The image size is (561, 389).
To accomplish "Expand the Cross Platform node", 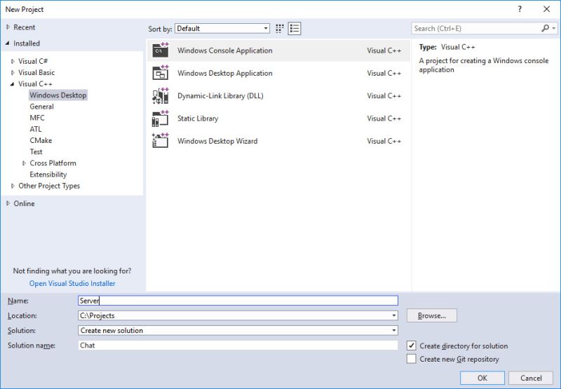I will tap(25, 163).
